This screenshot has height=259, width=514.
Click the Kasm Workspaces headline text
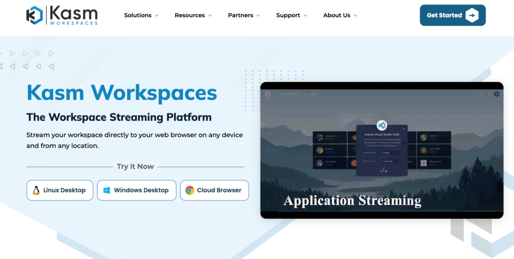coord(122,92)
